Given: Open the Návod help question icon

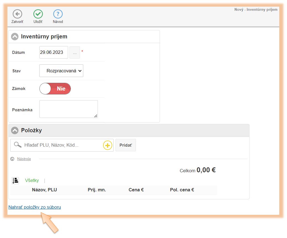Looking at the screenshot, I should click(58, 14).
